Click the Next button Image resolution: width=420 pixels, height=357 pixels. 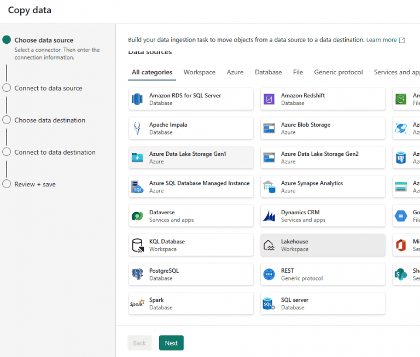pos(171,343)
